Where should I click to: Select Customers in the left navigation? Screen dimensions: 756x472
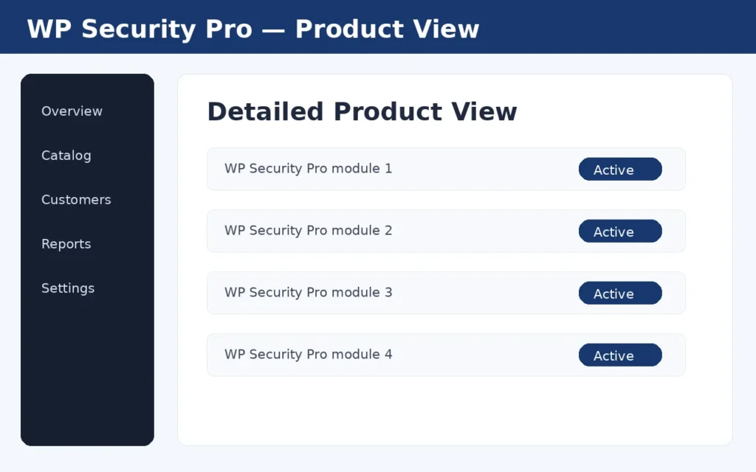(76, 200)
